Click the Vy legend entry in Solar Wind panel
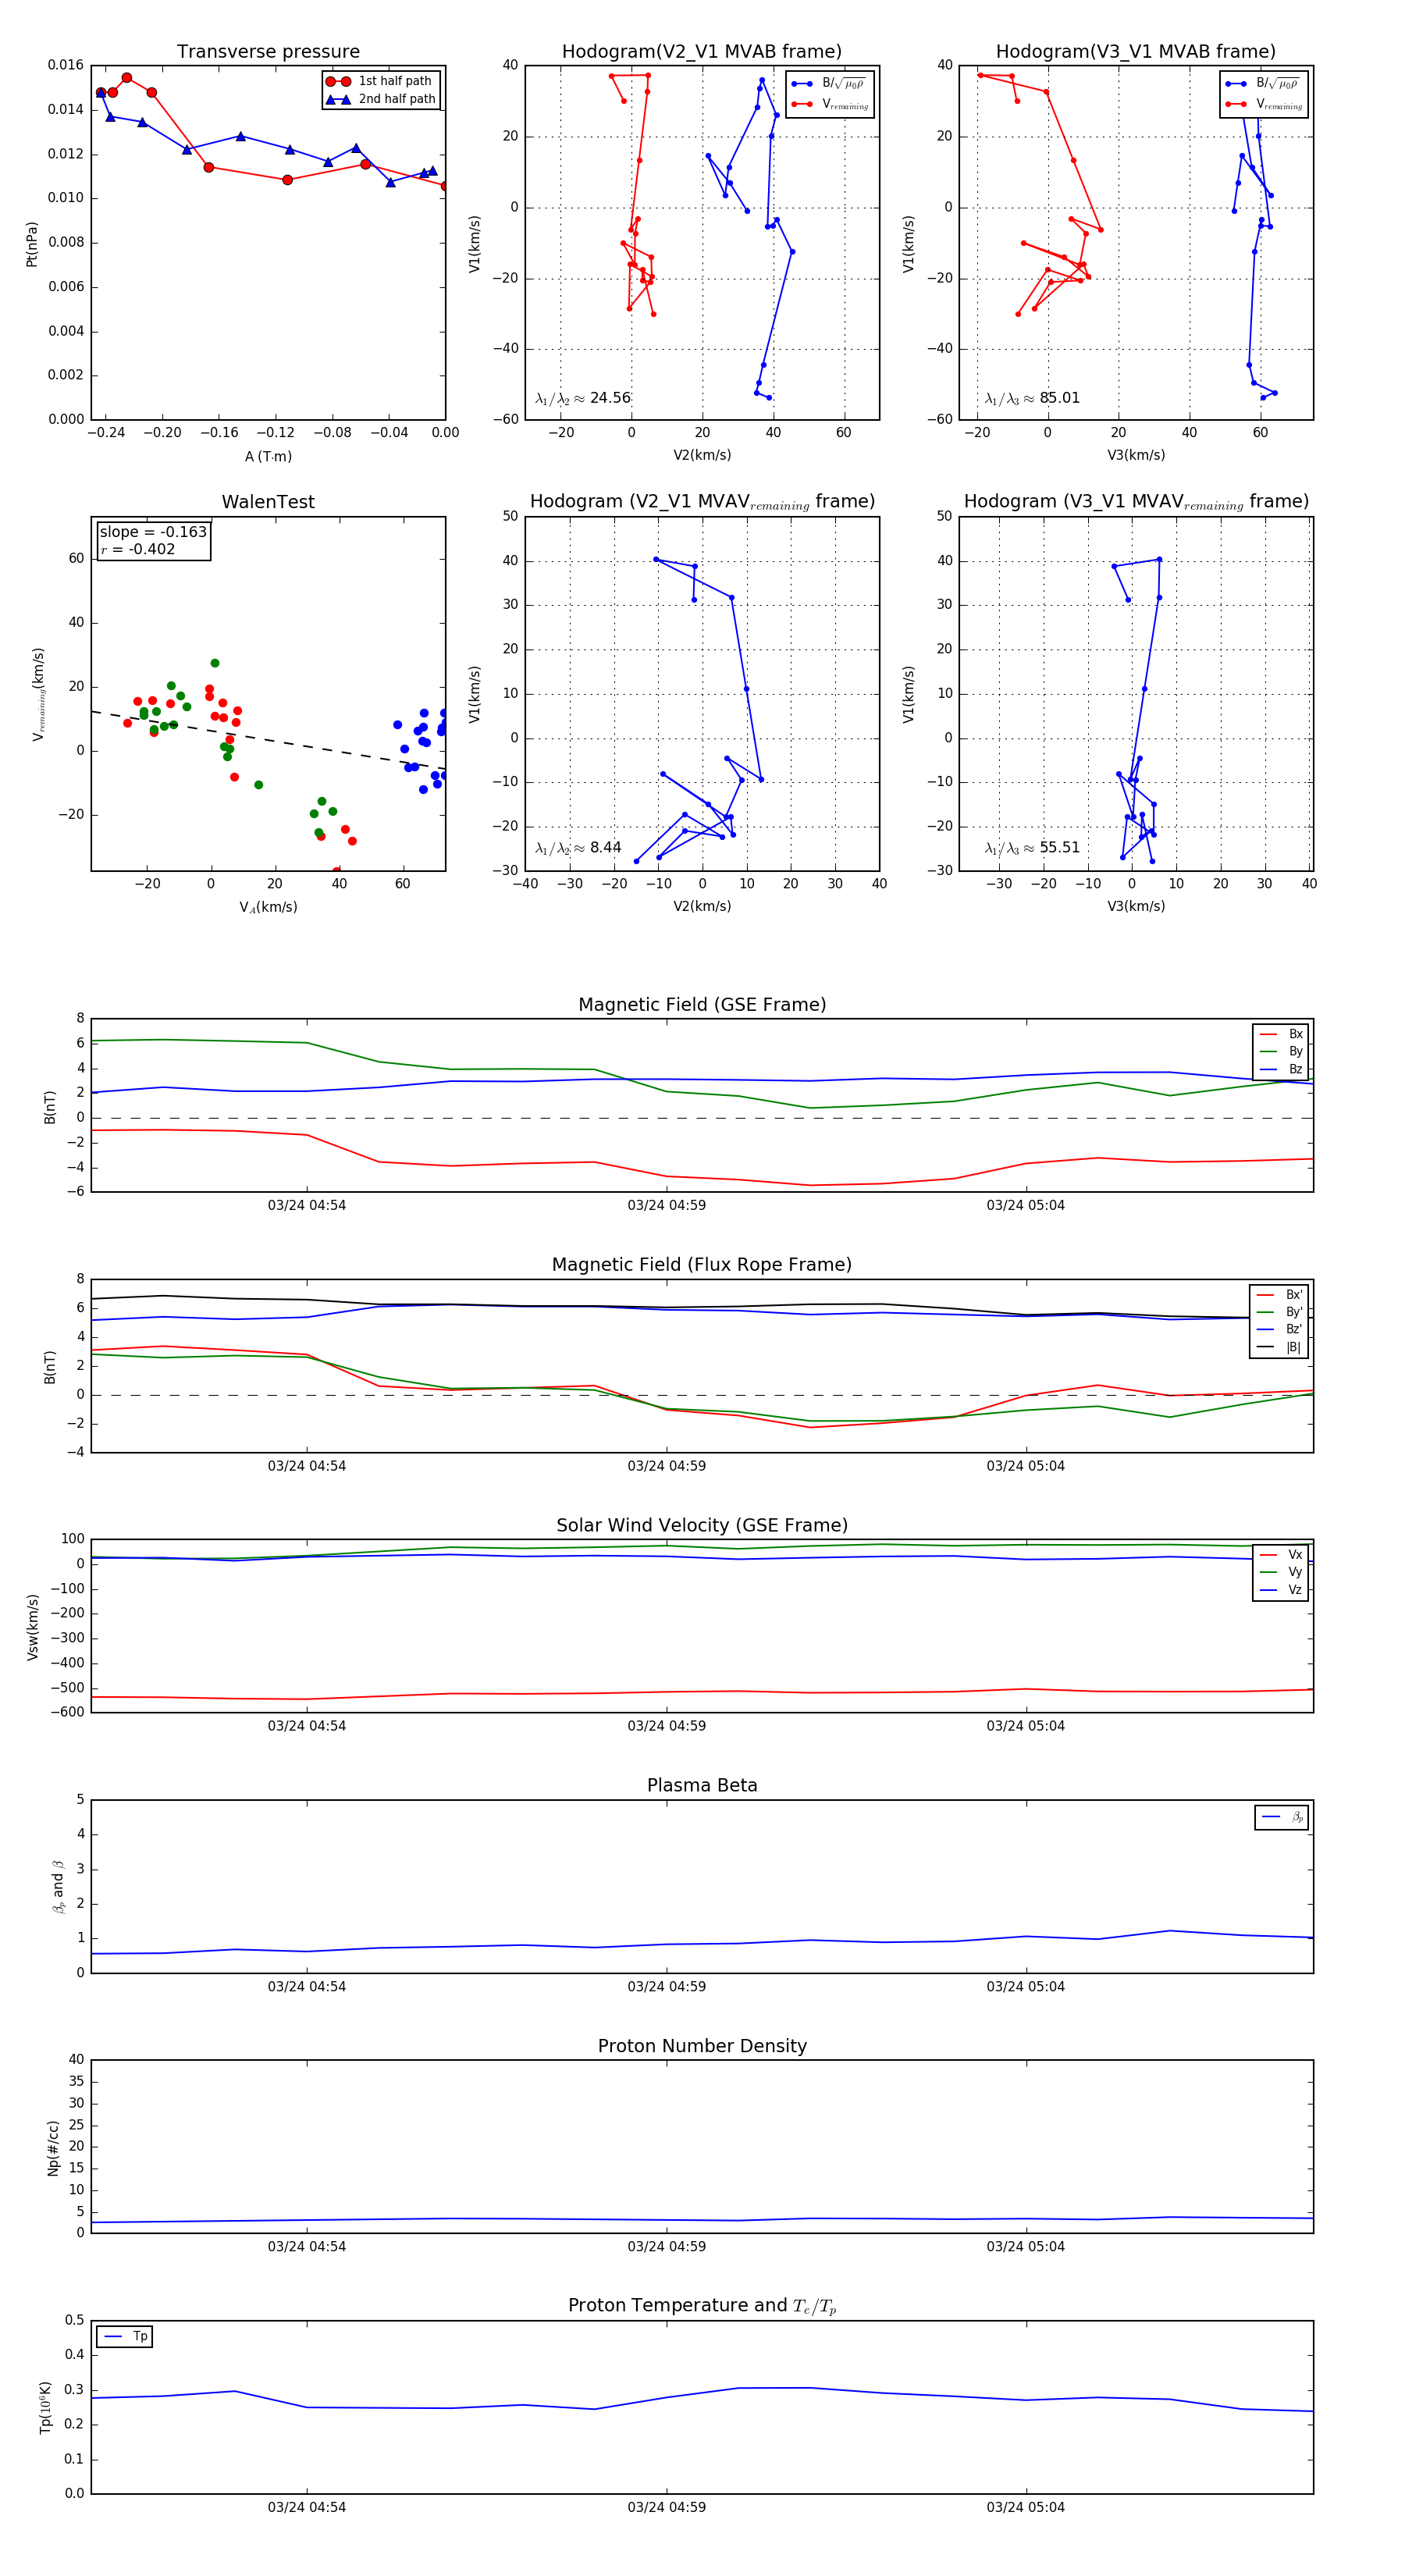The image size is (1405, 2576). 1281,1572
